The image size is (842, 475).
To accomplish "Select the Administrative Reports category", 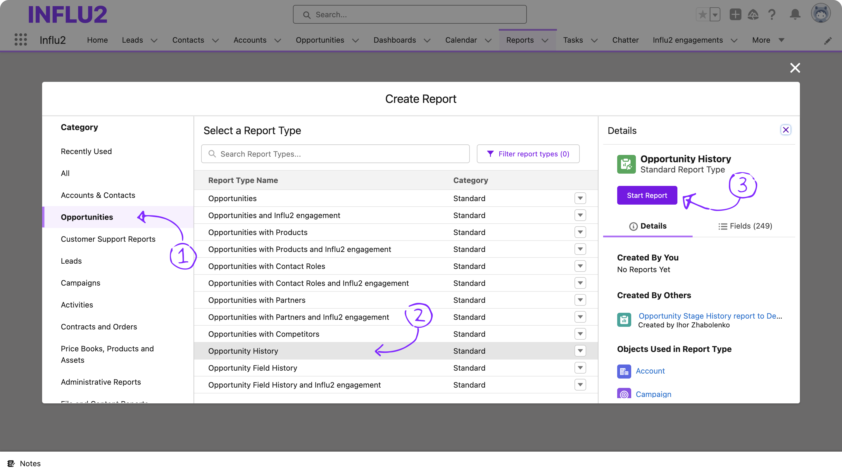I will (101, 381).
